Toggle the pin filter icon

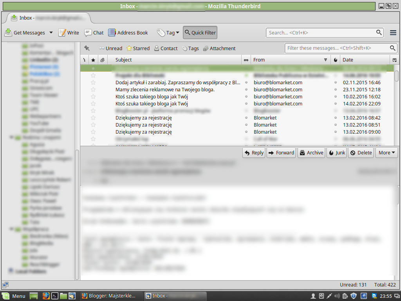click(87, 48)
